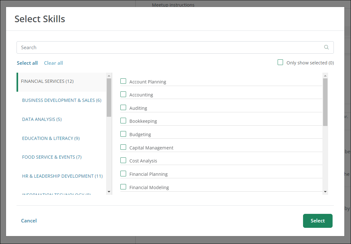Viewport: 351px width, 244px height.
Task: Toggle Only show selected option
Action: (x=280, y=63)
